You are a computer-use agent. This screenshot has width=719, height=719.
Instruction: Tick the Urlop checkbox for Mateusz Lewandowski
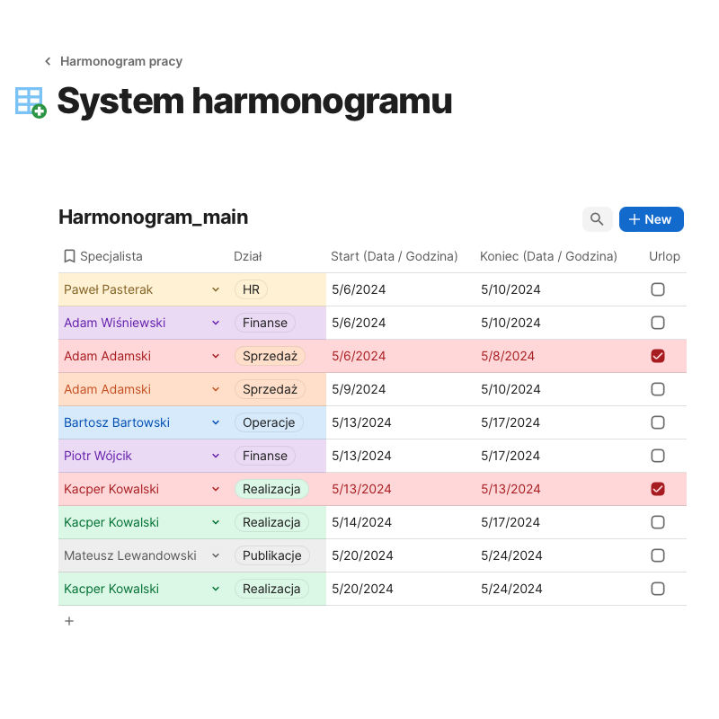tap(658, 555)
